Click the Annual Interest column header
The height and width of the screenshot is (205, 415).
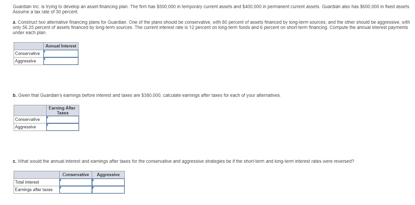click(61, 46)
